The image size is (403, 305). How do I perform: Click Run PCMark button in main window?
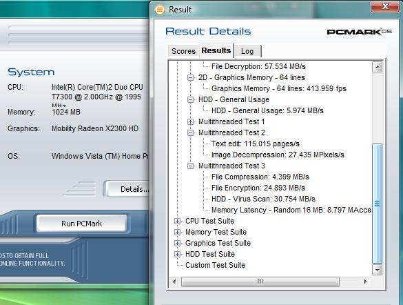pyautogui.click(x=82, y=224)
